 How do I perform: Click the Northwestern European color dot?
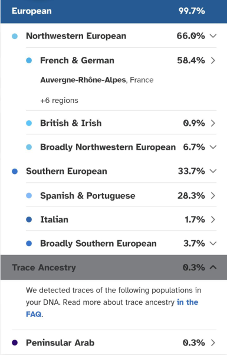coord(15,36)
